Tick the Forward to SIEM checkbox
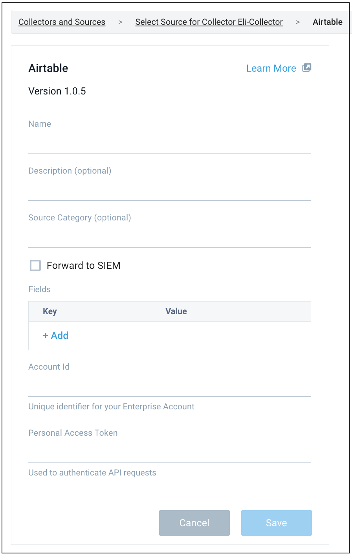Image resolution: width=352 pixels, height=555 pixels. 35,266
